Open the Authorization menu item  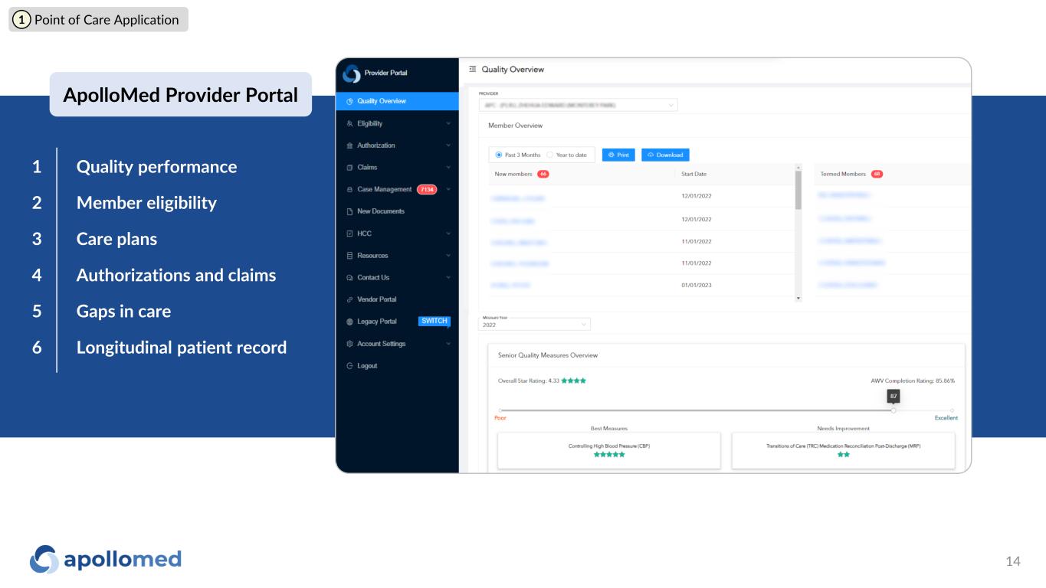tap(397, 145)
